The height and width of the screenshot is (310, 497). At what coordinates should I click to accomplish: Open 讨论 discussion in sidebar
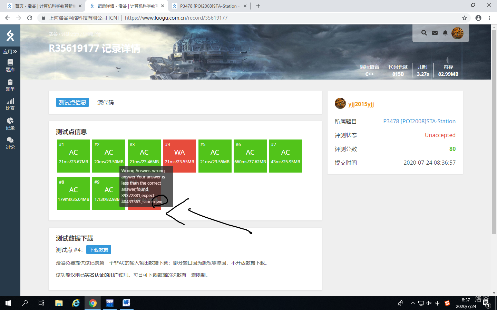10,143
